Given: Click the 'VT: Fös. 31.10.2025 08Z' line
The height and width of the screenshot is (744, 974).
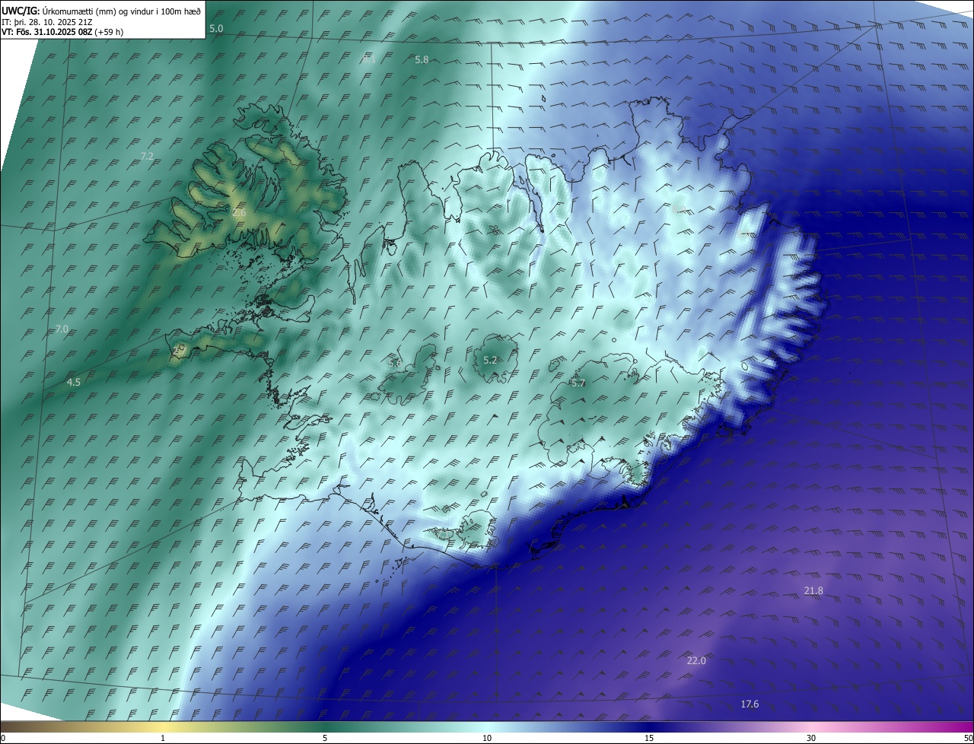Looking at the screenshot, I should click(x=62, y=32).
